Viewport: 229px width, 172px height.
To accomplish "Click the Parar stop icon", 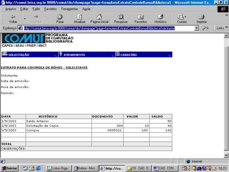I will pyautogui.click(x=60, y=17).
